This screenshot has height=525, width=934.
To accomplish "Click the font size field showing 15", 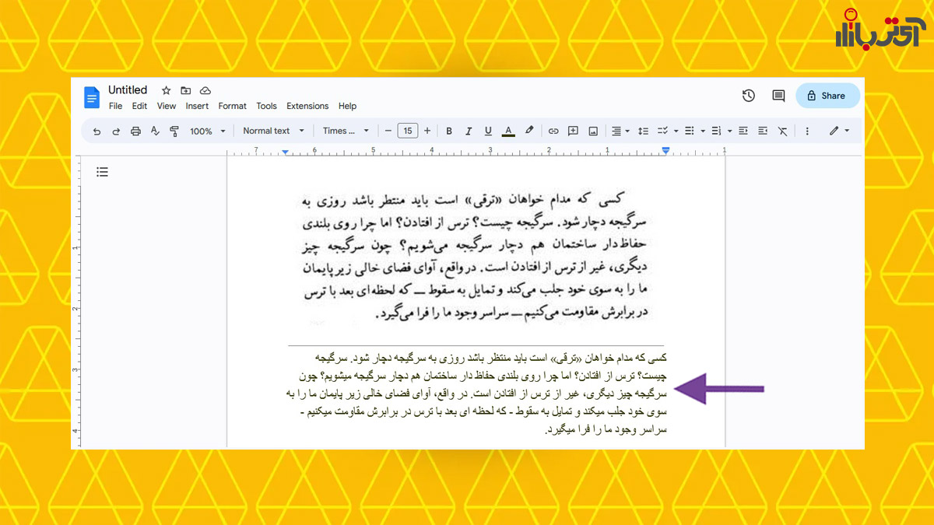I will point(408,131).
